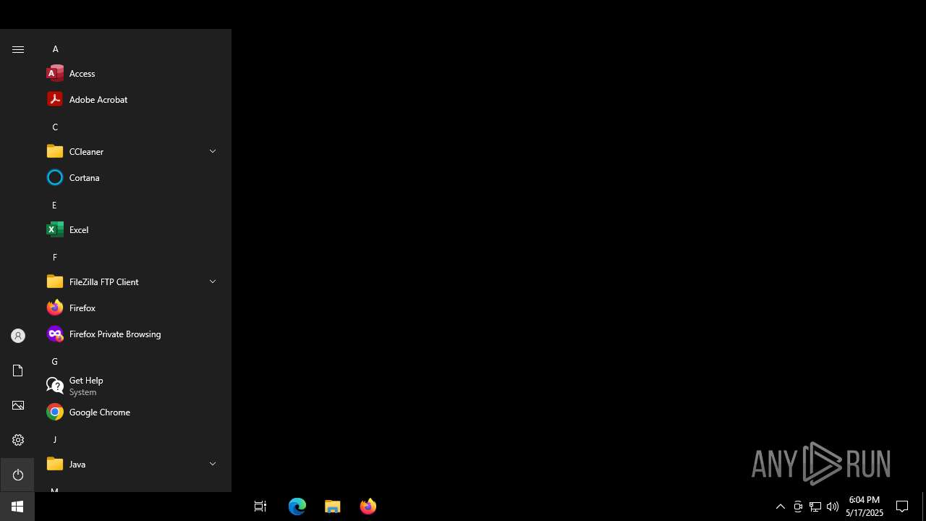This screenshot has height=521, width=926.
Task: Launch Cortana
Action: click(133, 177)
